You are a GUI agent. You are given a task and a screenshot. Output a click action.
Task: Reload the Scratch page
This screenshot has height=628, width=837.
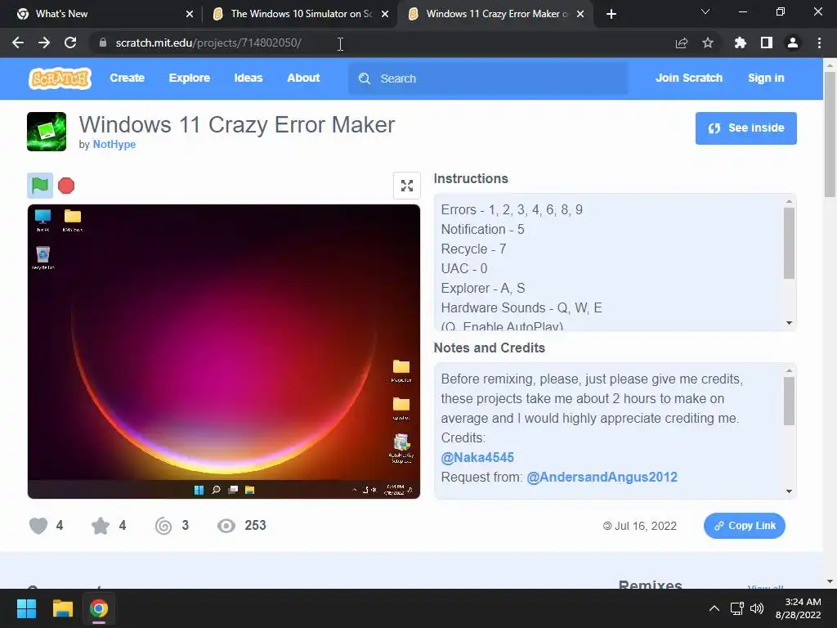tap(70, 43)
